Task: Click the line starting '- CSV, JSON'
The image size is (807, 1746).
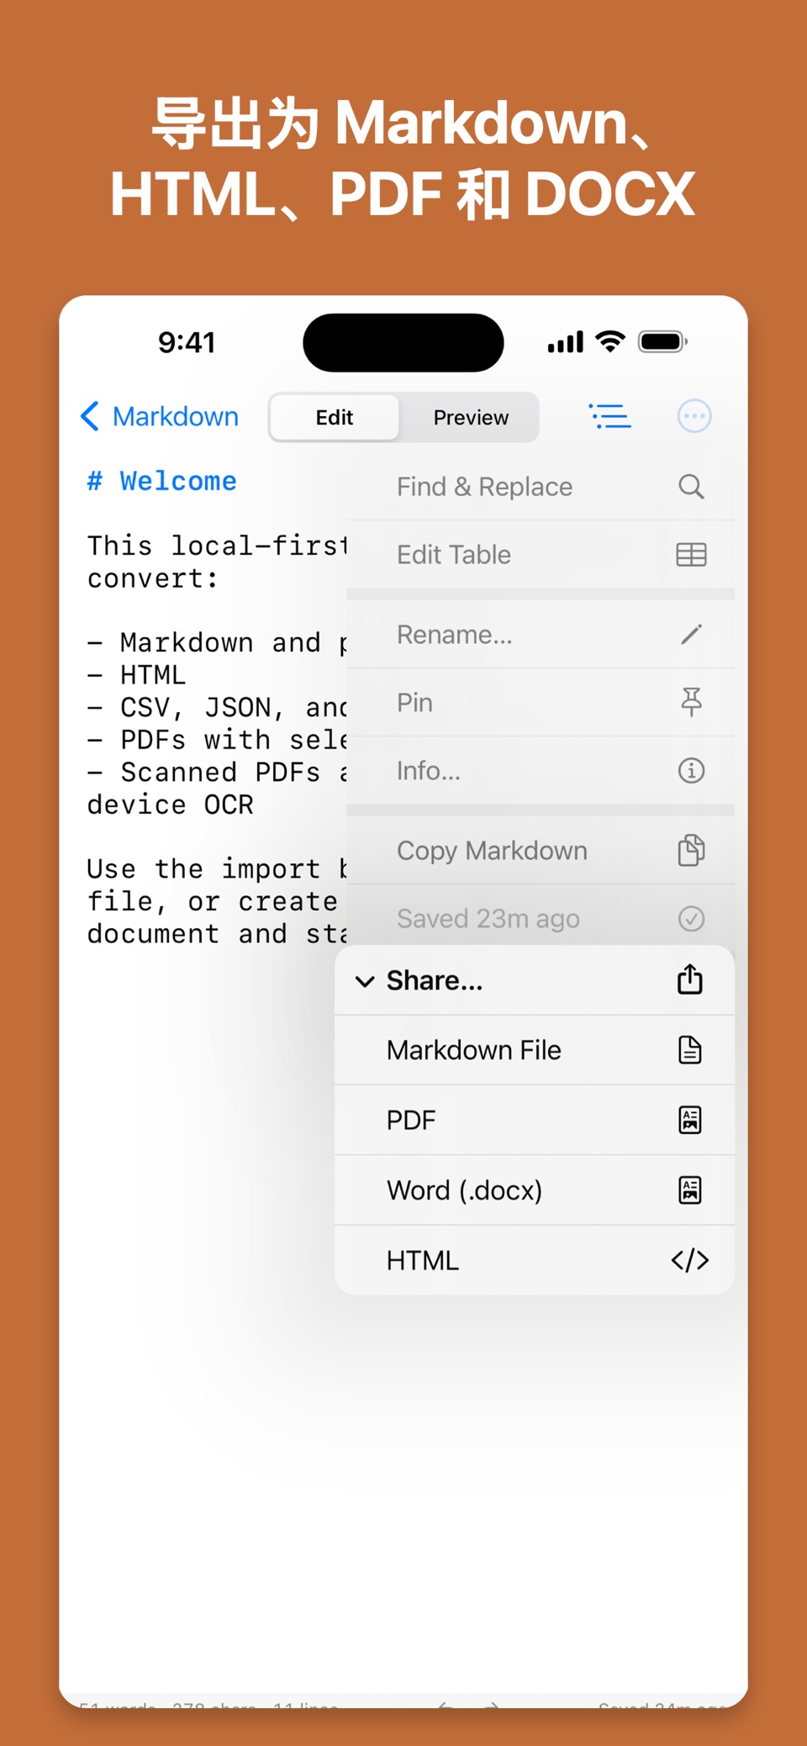Action: (217, 708)
